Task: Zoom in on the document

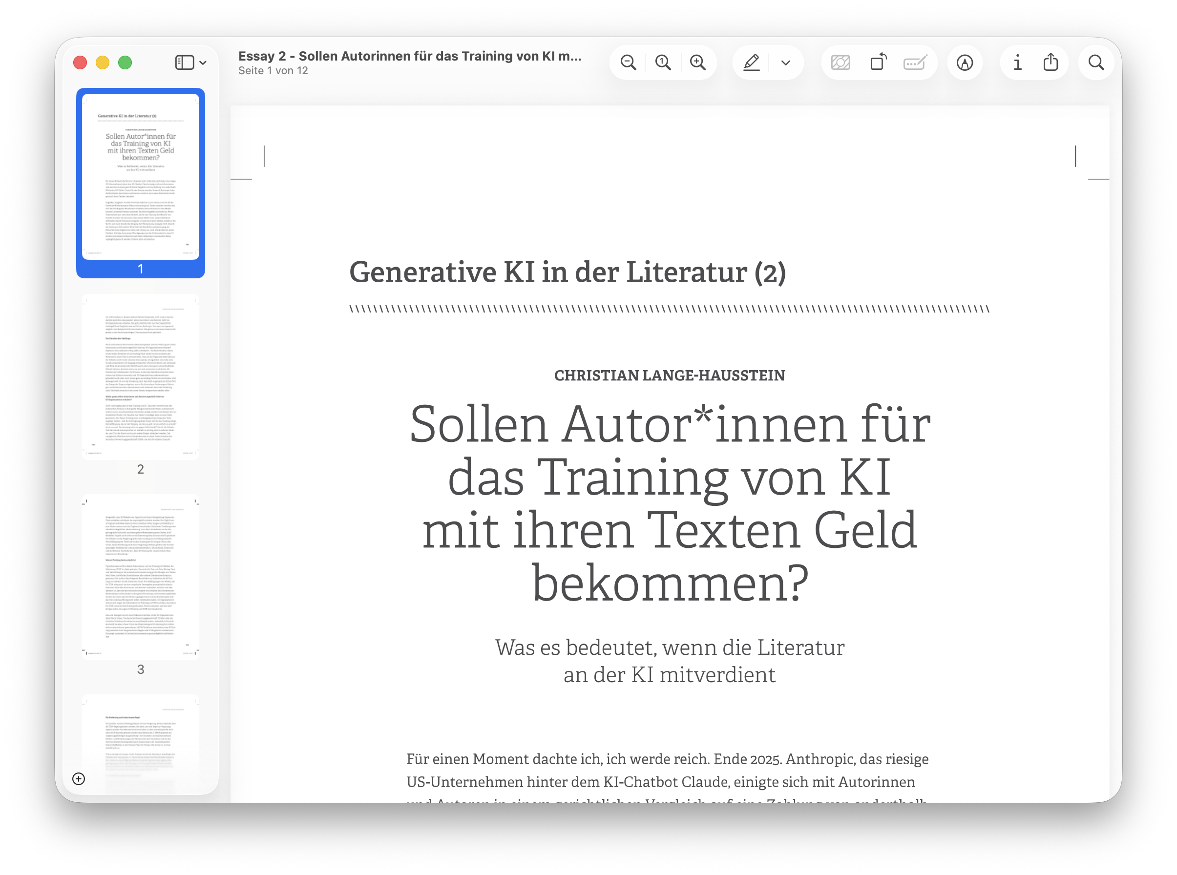Action: [x=698, y=62]
